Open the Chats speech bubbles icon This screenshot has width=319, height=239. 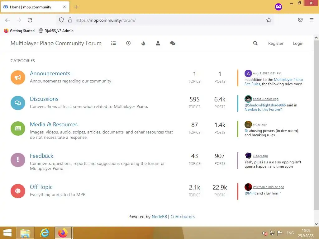pos(173,43)
